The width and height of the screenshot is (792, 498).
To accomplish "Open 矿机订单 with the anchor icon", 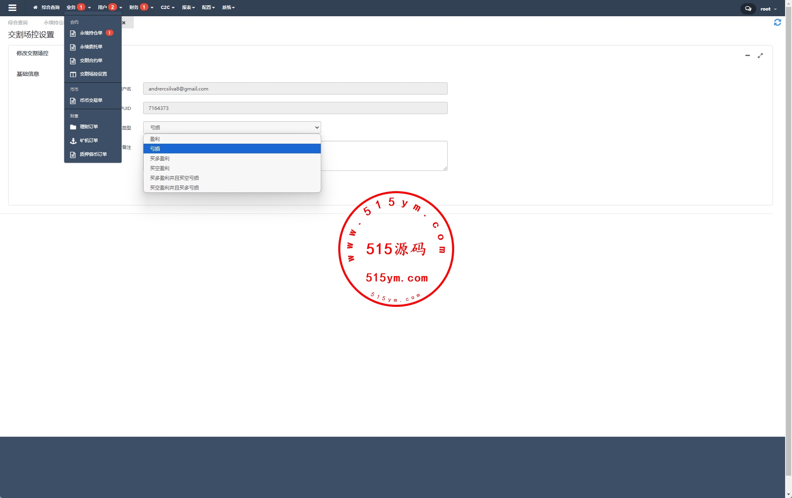I will 88,140.
